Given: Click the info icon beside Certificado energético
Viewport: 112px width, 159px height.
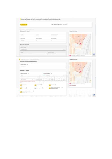Looking at the screenshot, I should (x=51, y=73).
